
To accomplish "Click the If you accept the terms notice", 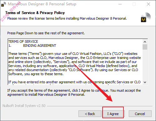I will pos(74,93).
